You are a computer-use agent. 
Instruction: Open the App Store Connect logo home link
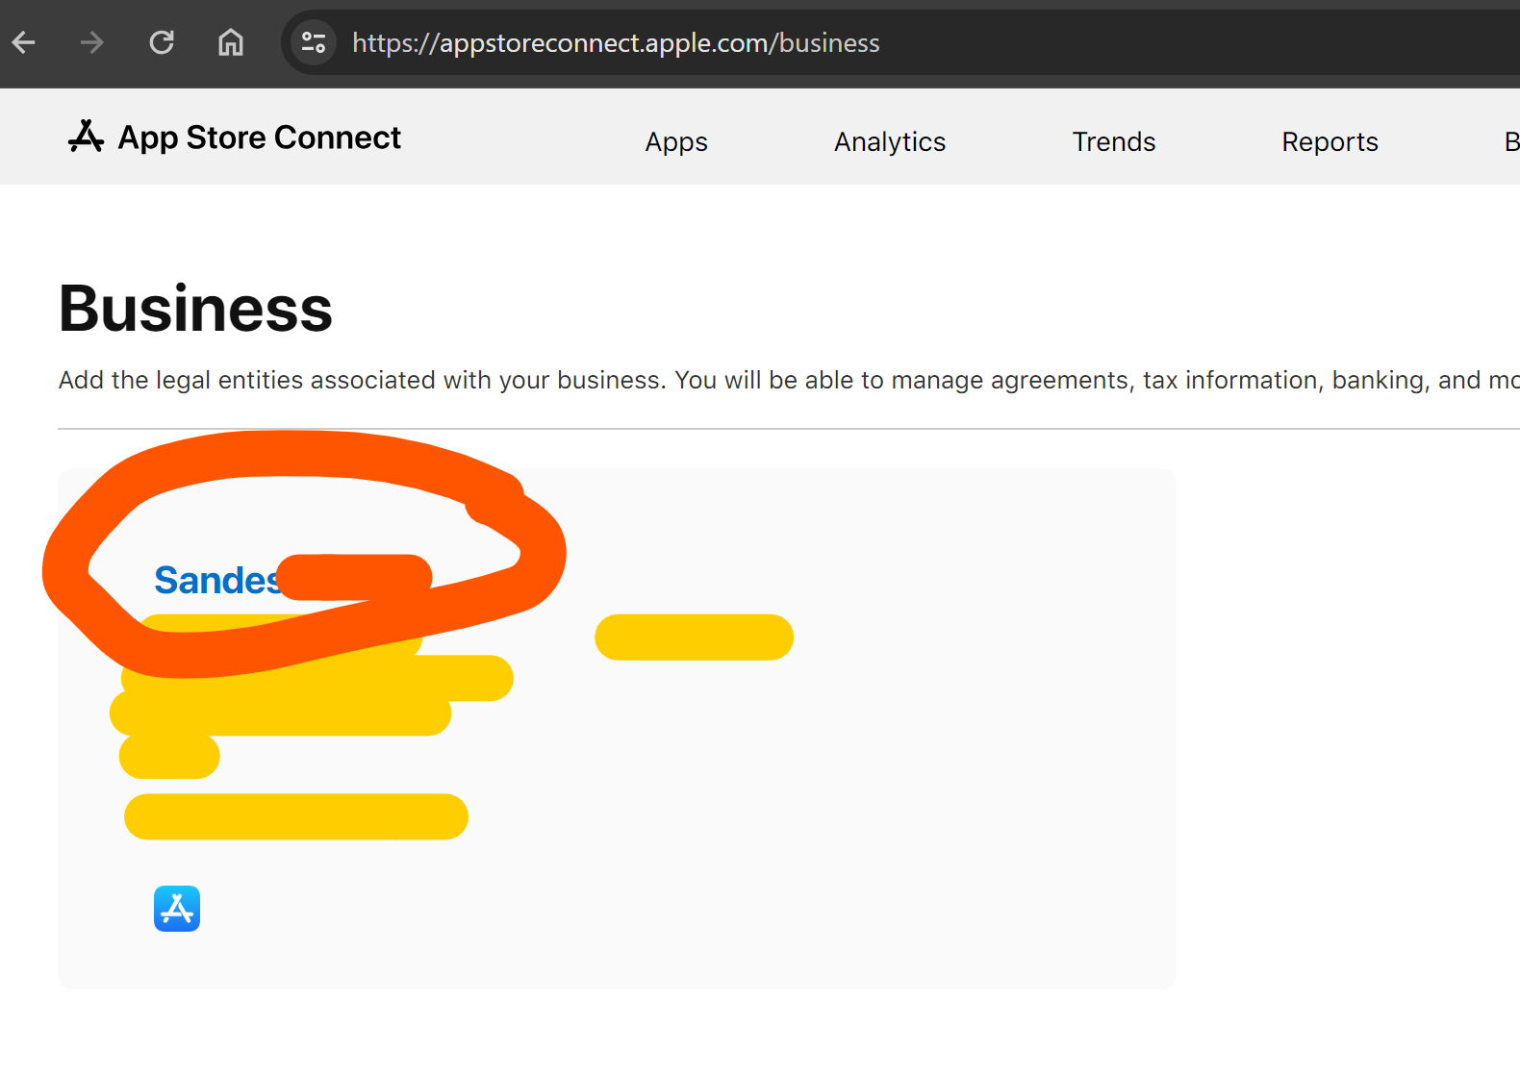(235, 137)
